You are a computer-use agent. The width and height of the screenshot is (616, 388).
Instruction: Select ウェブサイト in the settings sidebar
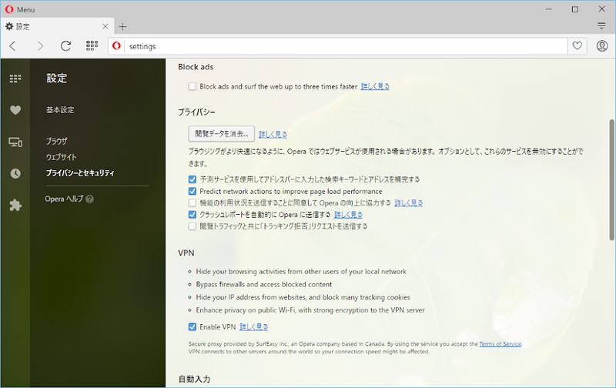click(62, 157)
